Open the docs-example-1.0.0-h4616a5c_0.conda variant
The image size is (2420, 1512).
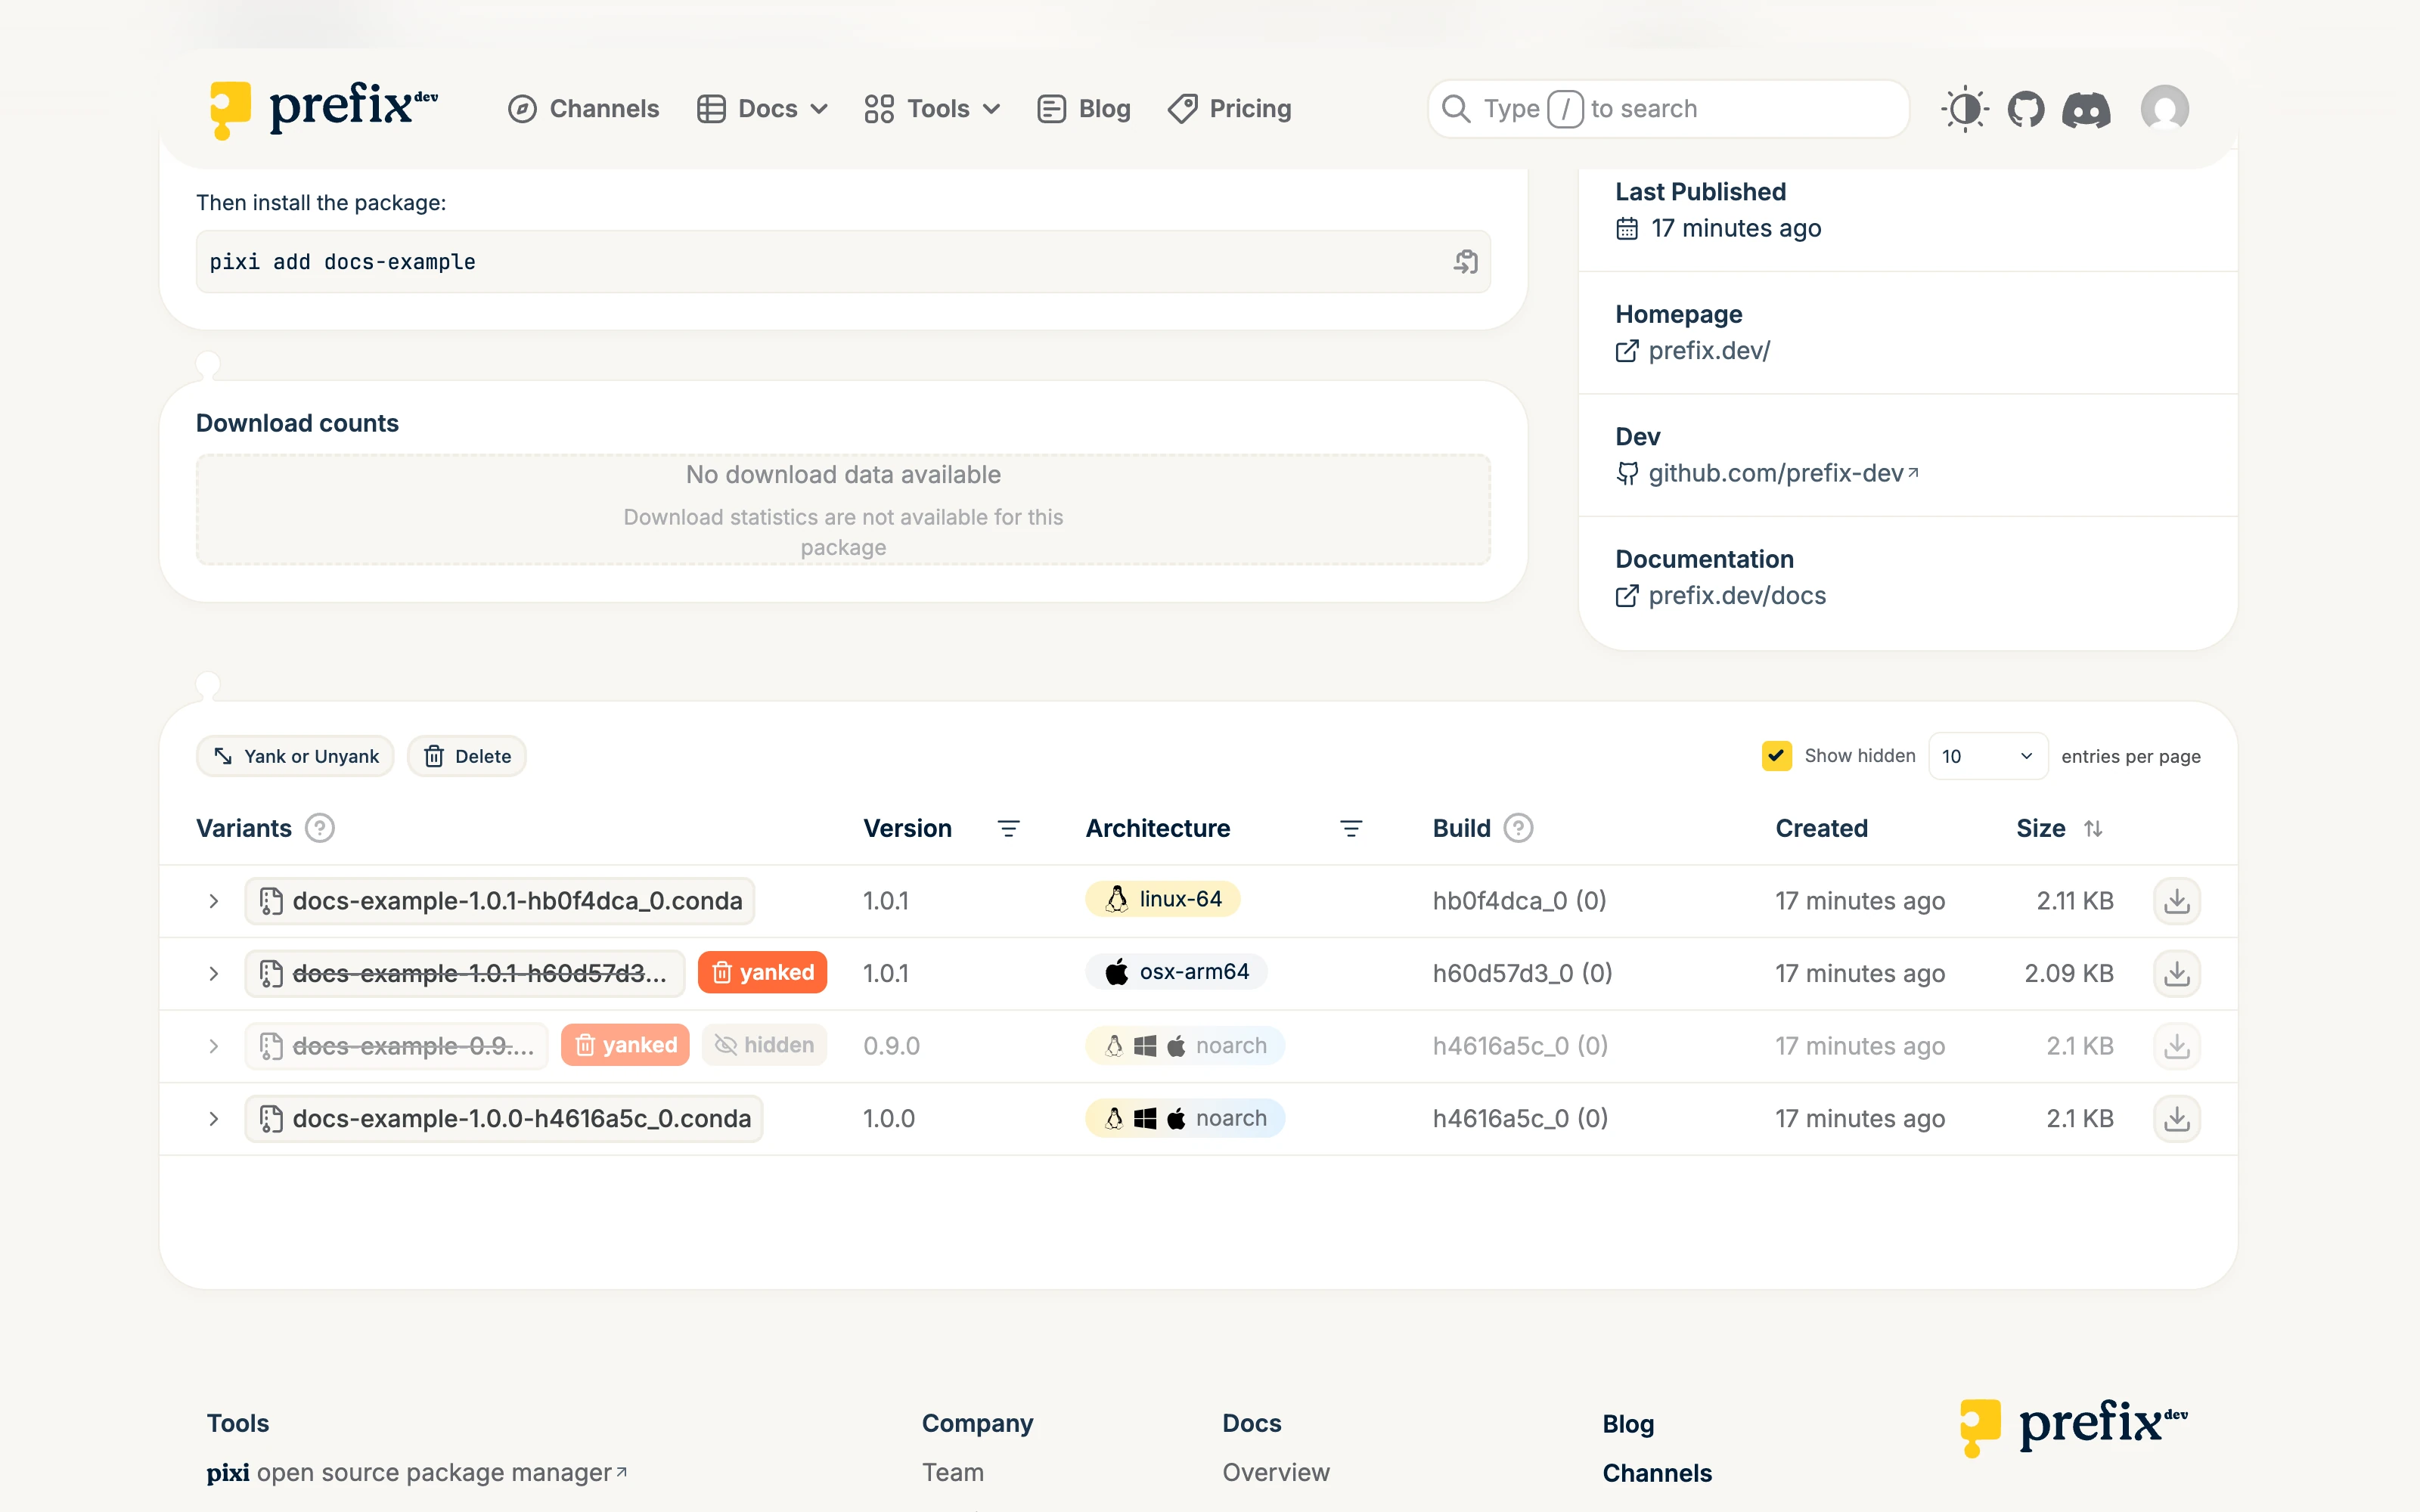(x=504, y=1118)
